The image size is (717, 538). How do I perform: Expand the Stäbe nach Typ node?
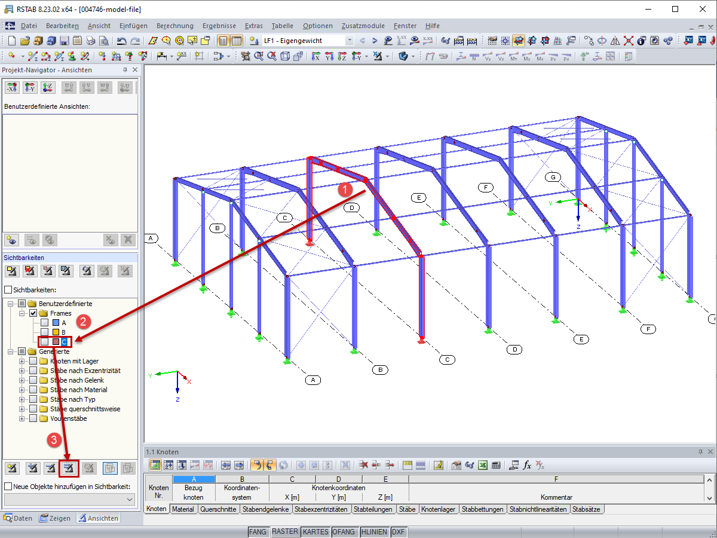(22, 399)
